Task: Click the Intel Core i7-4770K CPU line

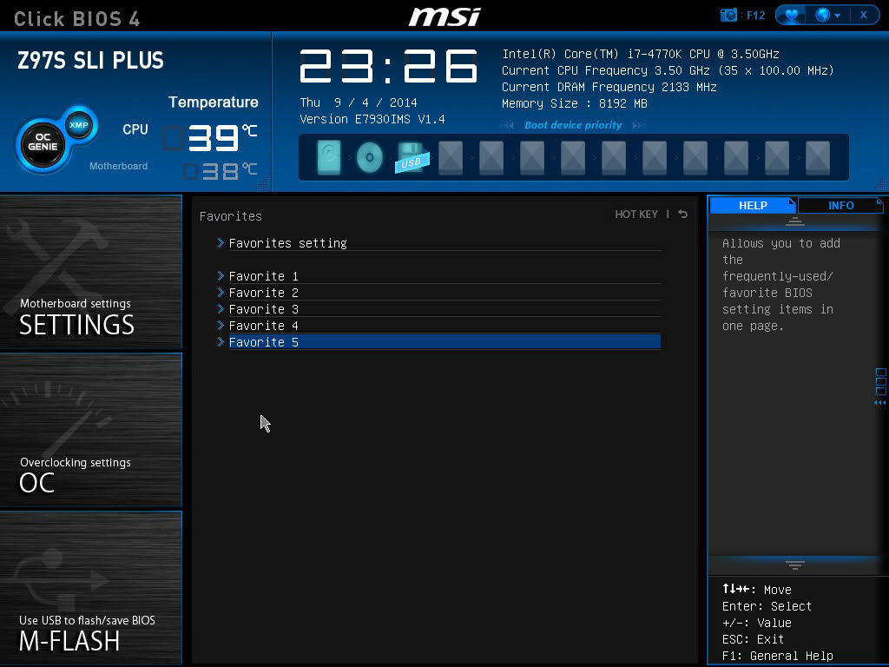Action: coord(641,54)
